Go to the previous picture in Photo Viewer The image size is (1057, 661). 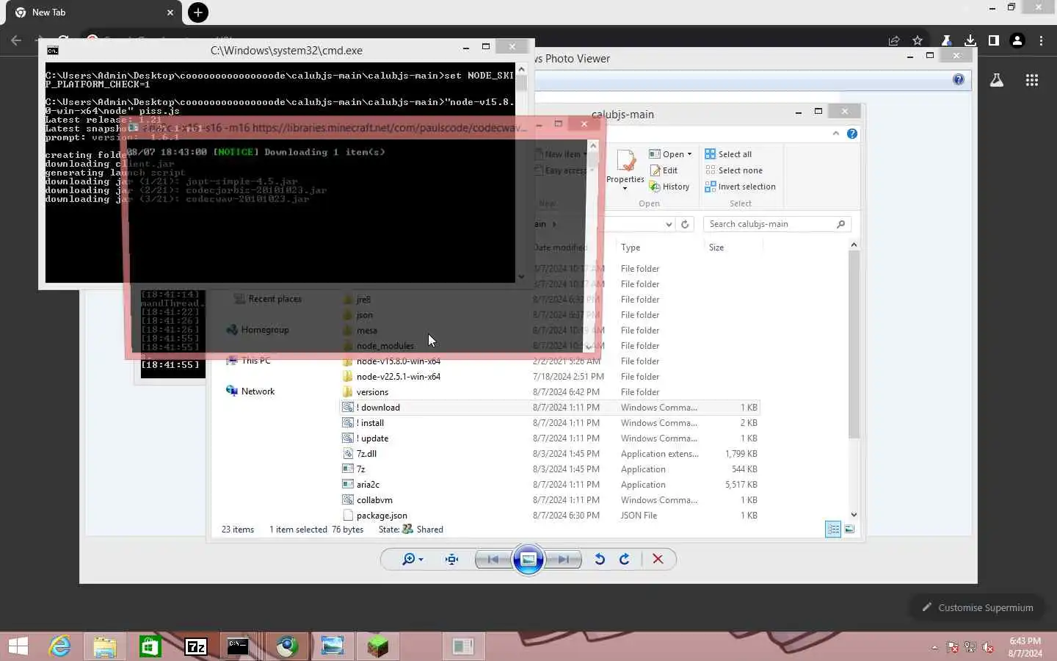click(x=493, y=560)
